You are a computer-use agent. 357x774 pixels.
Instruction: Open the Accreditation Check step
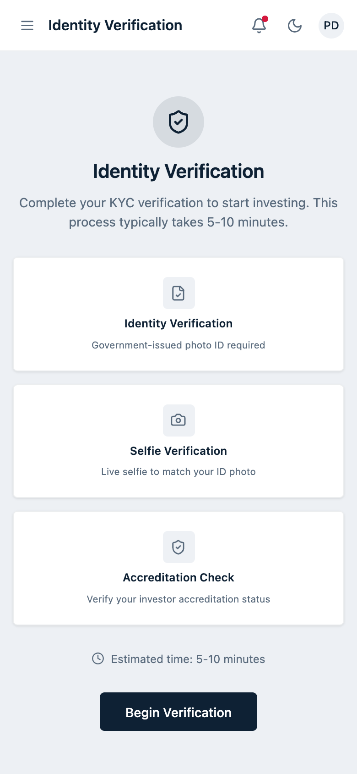[x=178, y=568]
